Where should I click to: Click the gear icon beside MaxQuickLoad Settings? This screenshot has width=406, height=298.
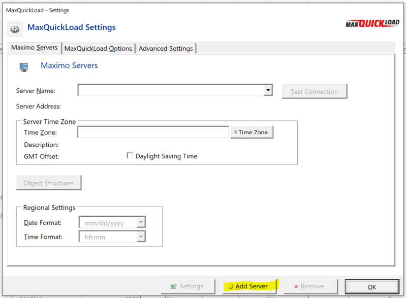point(15,29)
